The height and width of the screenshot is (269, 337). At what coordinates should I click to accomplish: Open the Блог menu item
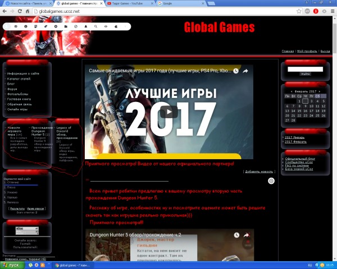[x=11, y=84]
